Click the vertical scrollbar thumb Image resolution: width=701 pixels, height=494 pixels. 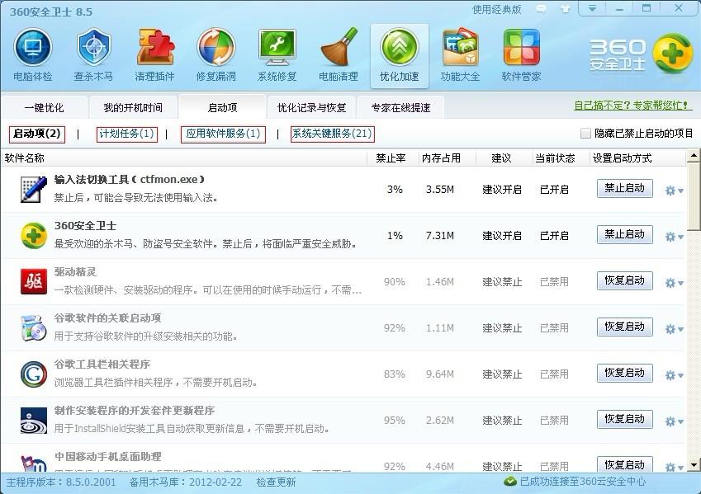(694, 196)
